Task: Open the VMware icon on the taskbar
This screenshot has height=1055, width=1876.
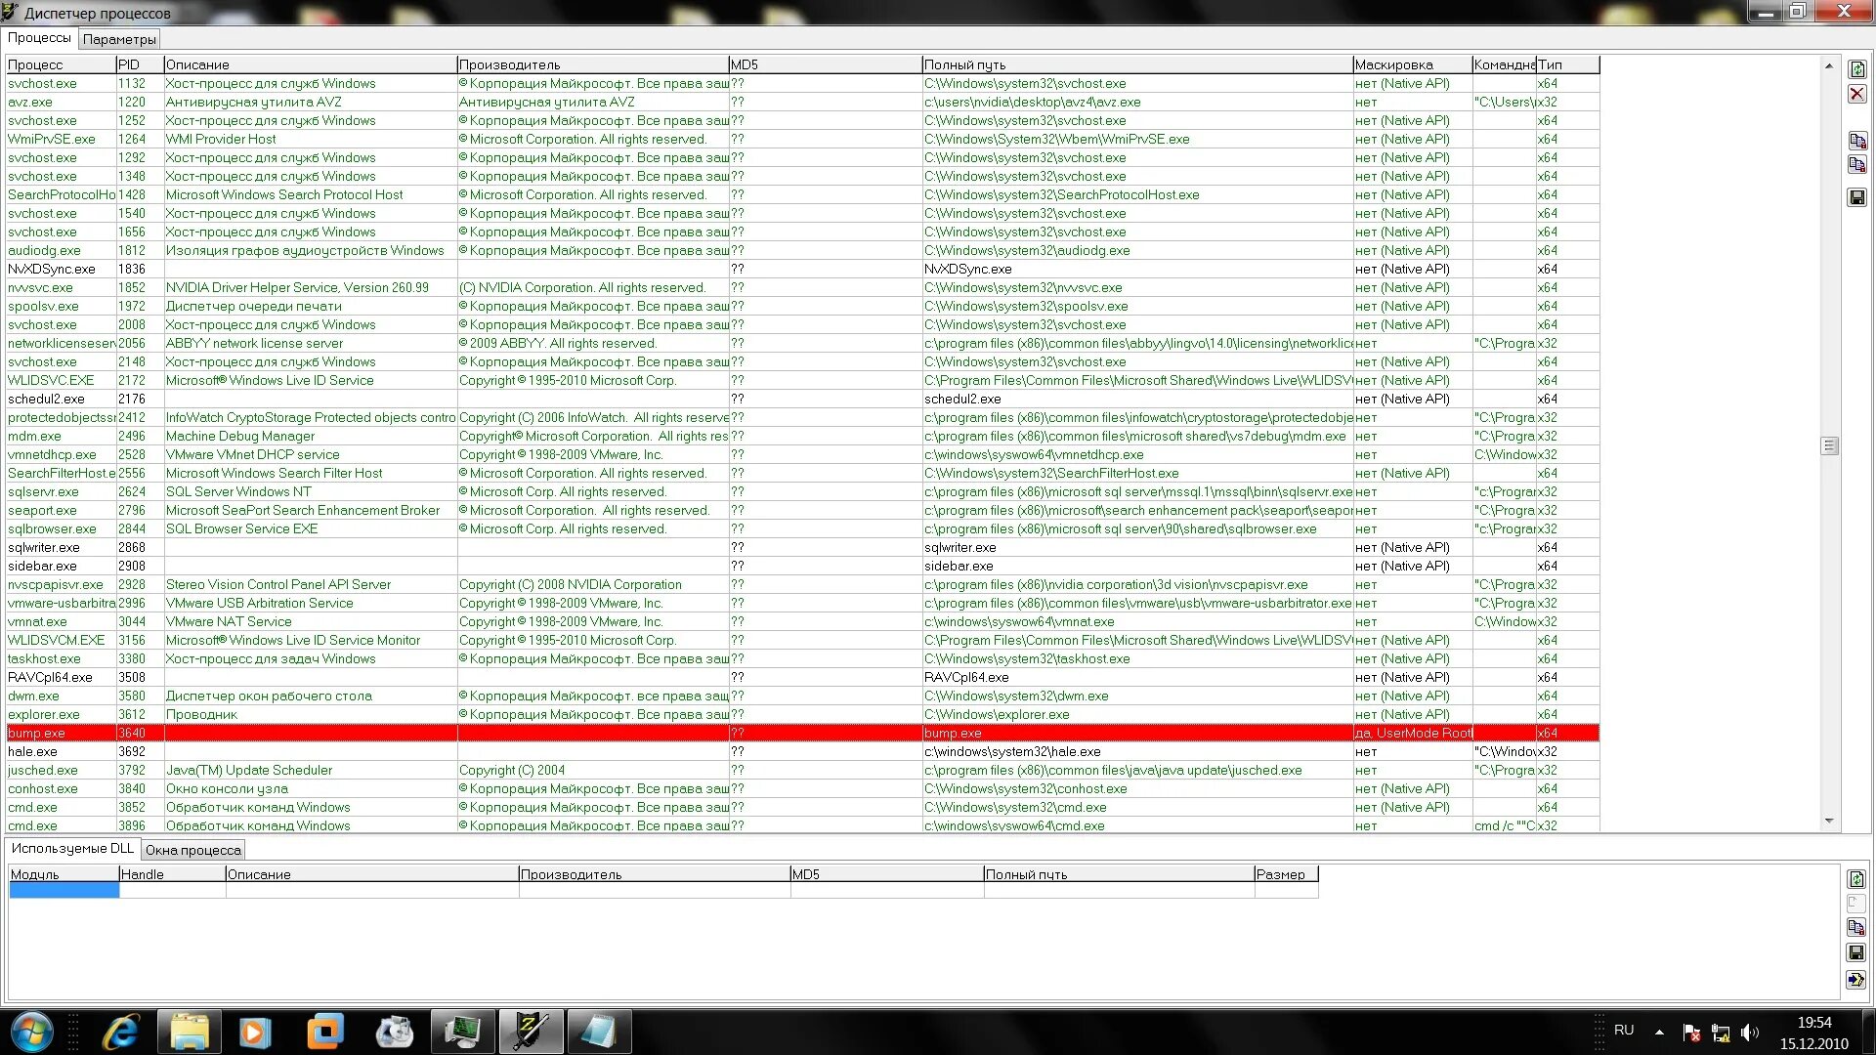Action: [x=325, y=1032]
